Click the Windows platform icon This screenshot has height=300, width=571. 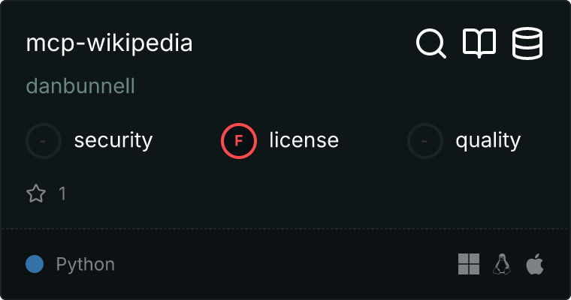(x=469, y=264)
